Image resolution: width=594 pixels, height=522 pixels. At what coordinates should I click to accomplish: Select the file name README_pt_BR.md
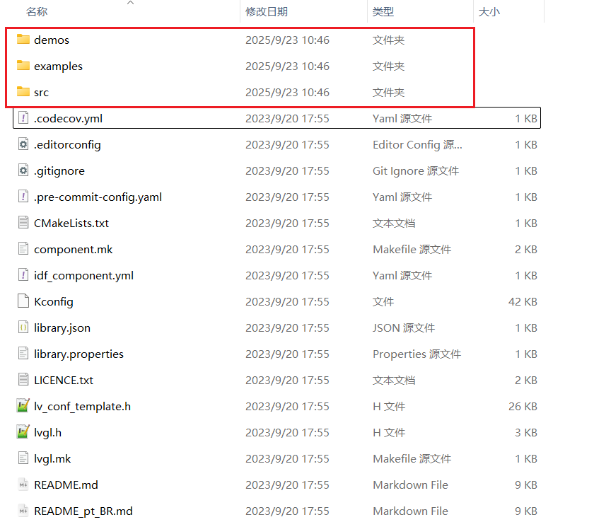coord(83,511)
